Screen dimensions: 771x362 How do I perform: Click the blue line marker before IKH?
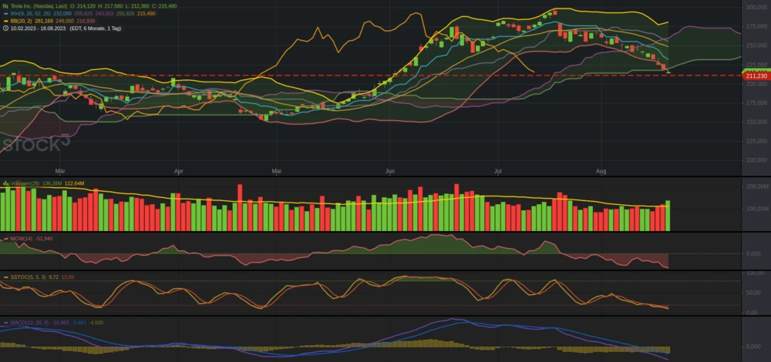point(5,14)
